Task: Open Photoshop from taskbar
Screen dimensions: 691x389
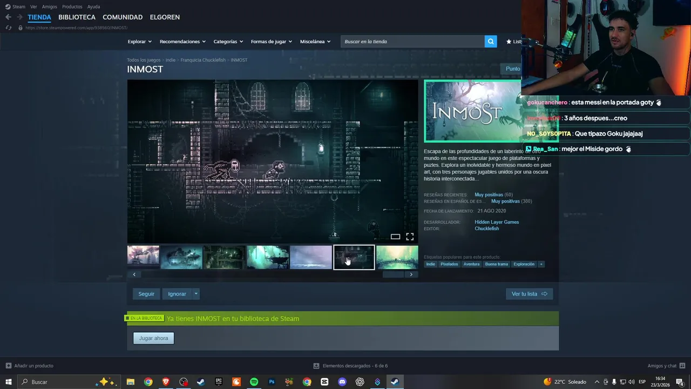Action: (x=272, y=382)
